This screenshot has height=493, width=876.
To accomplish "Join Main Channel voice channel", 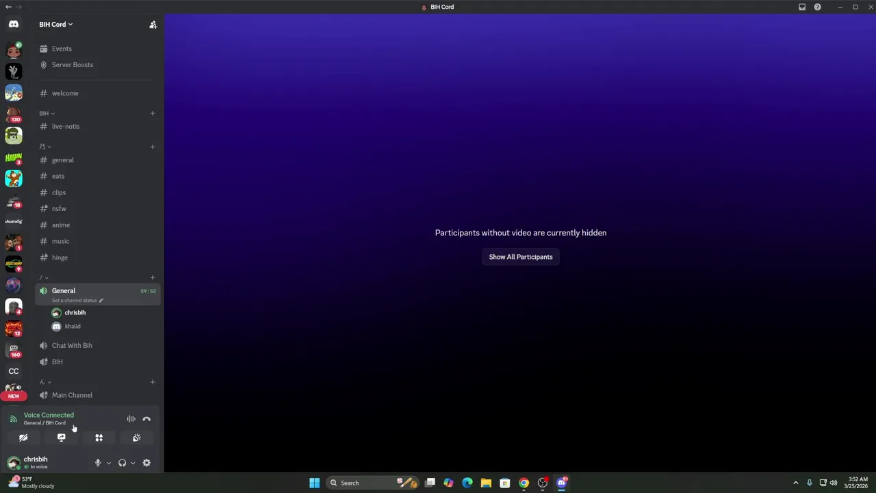I will 97,395.
